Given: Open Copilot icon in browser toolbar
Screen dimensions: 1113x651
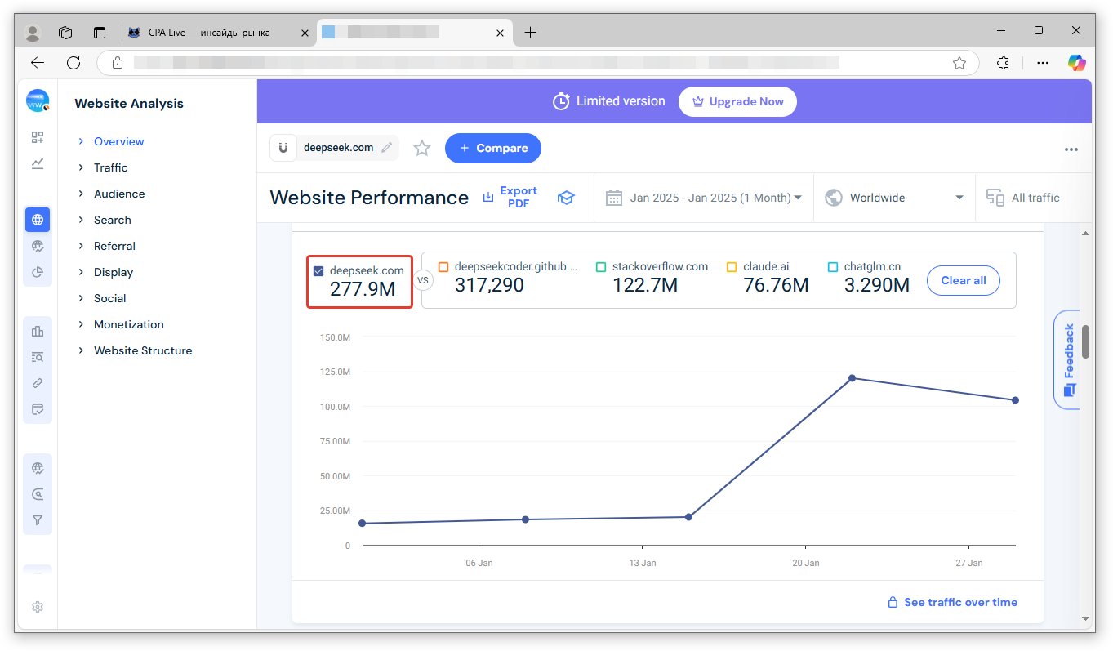Looking at the screenshot, I should coord(1077,62).
